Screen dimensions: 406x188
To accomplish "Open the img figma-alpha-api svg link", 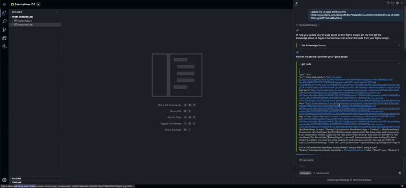I will (x=349, y=108).
